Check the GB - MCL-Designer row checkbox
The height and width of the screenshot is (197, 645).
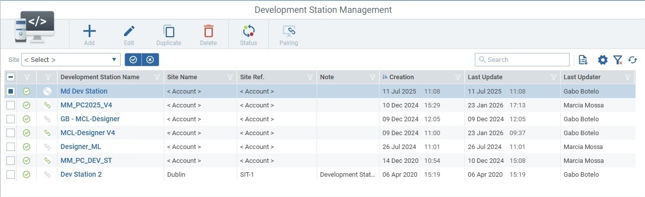point(10,119)
